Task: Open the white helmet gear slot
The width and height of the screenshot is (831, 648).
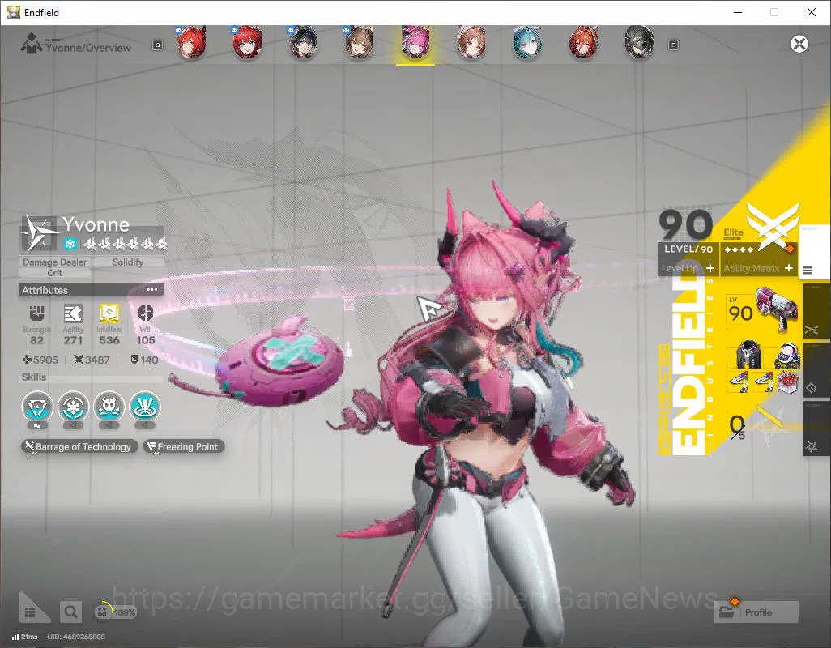Action: [786, 355]
